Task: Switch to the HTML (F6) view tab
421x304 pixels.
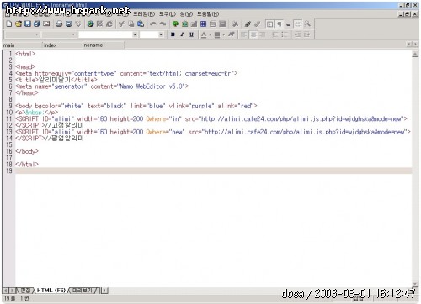Action: pyautogui.click(x=51, y=291)
